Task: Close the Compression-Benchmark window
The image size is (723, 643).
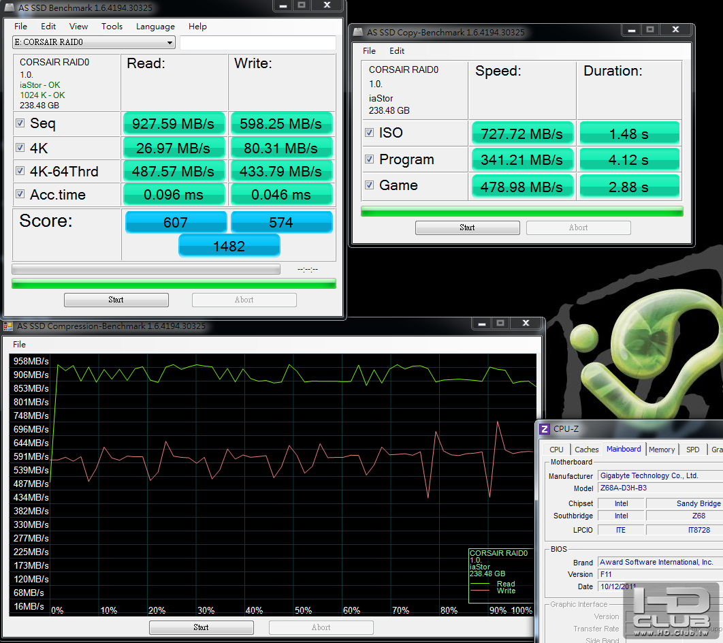Action: point(526,324)
